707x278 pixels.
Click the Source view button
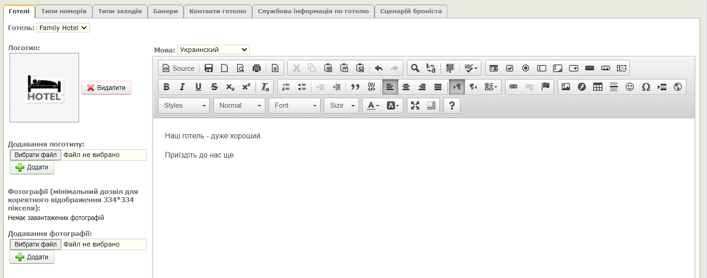[179, 68]
